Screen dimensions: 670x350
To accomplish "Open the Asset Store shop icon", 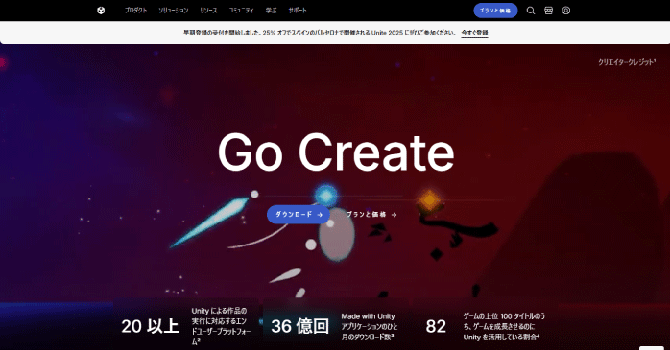I will coord(548,11).
